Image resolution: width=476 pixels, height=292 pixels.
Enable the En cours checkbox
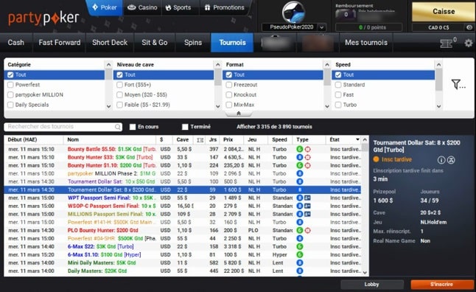(133, 127)
